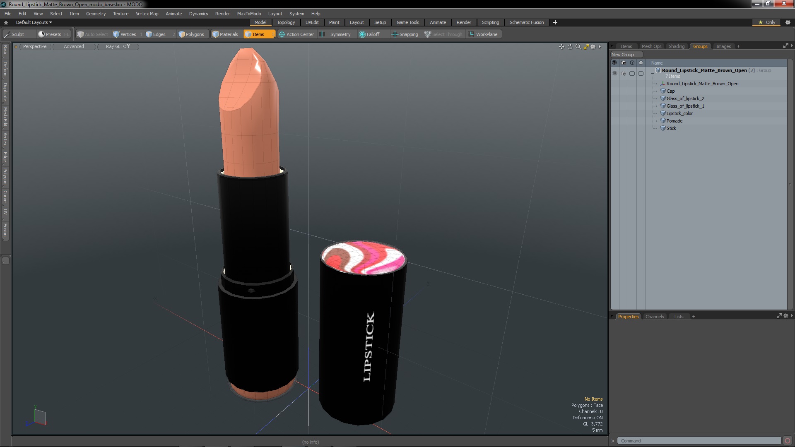
Task: Open Action Center options
Action: [x=296, y=34]
